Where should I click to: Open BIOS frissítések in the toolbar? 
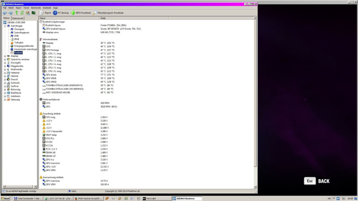point(81,13)
